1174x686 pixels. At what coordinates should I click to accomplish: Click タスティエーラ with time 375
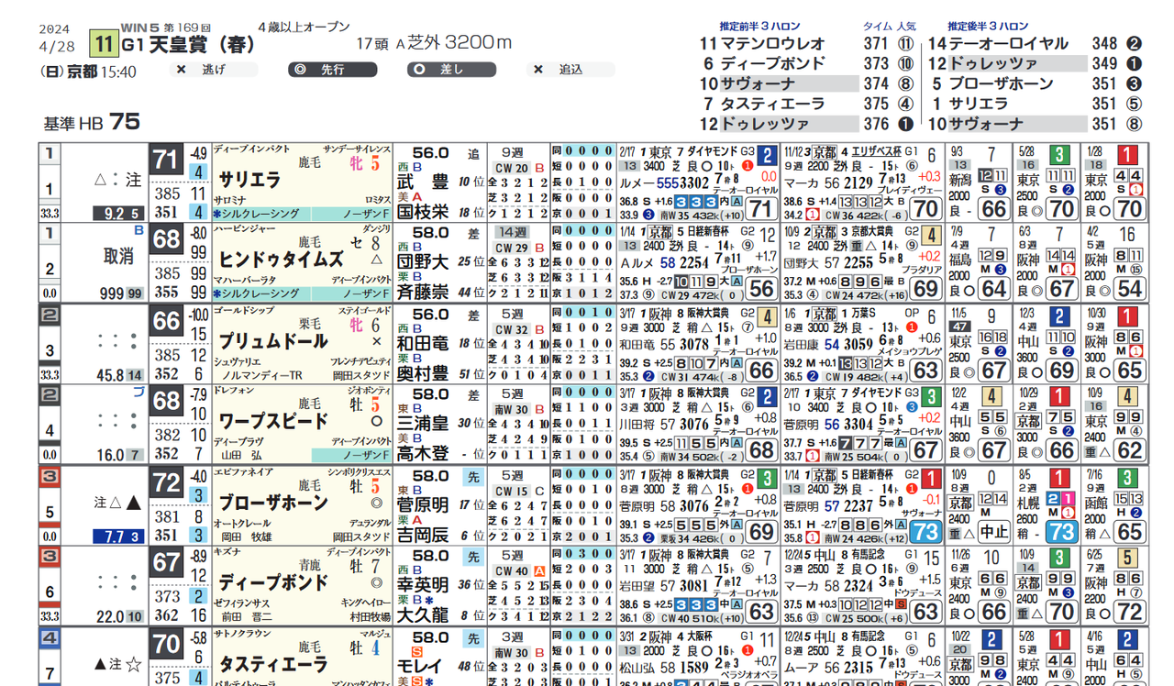(x=772, y=104)
